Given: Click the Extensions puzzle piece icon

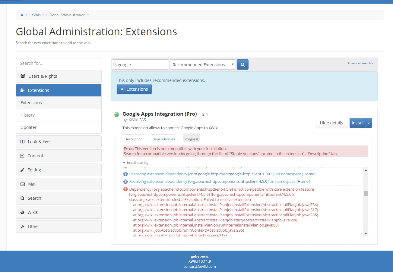Looking at the screenshot, I should click(x=22, y=90).
